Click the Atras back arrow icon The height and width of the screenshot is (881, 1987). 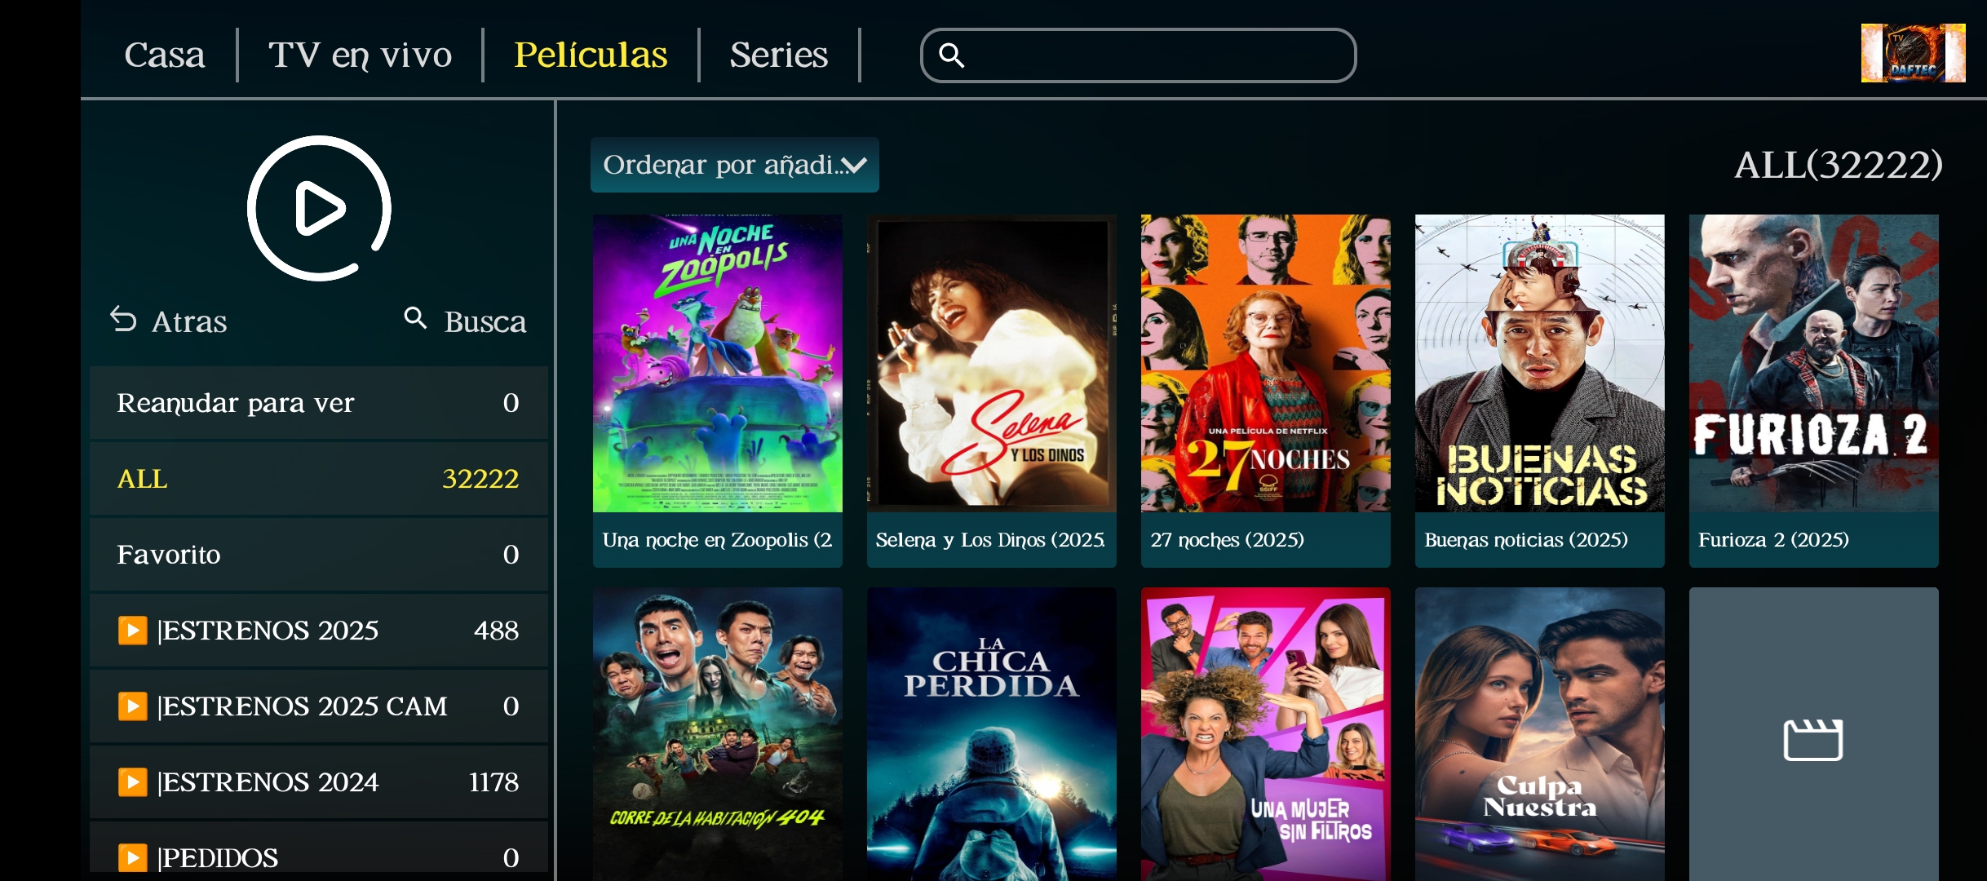123,319
